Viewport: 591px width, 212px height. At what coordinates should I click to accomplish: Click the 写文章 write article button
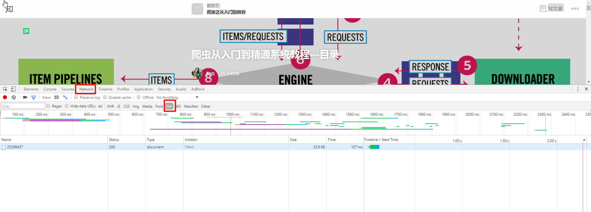(x=552, y=9)
